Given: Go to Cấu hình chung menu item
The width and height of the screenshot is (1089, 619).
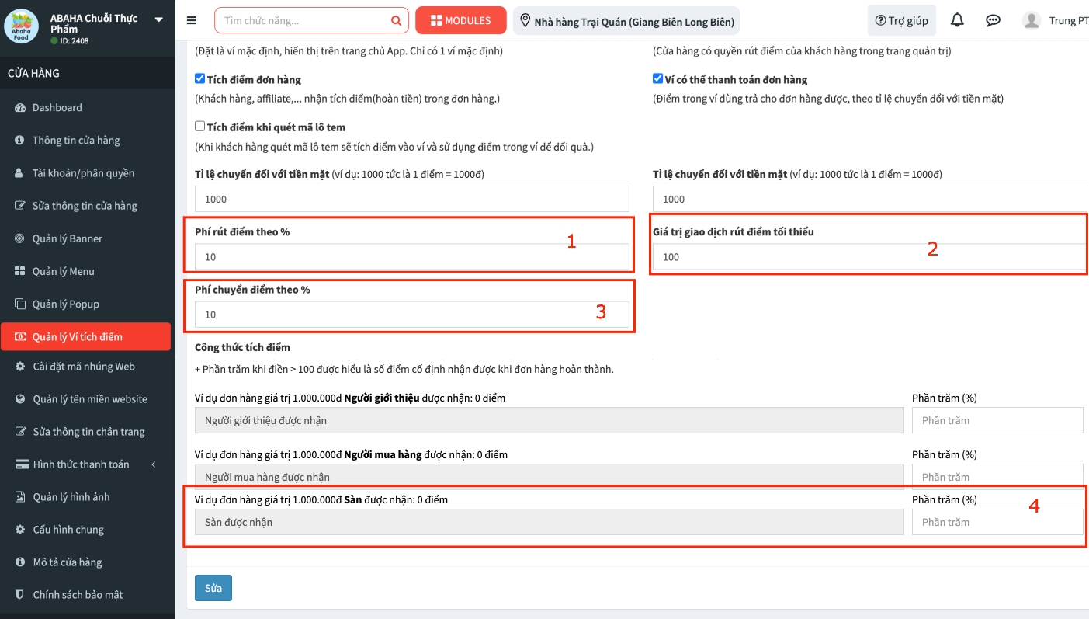Looking at the screenshot, I should coord(68,530).
